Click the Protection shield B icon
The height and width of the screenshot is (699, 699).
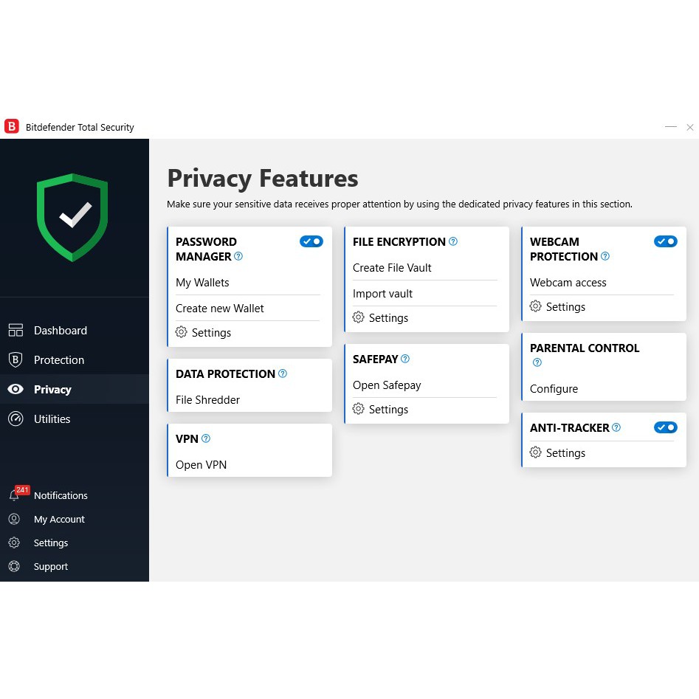[16, 359]
